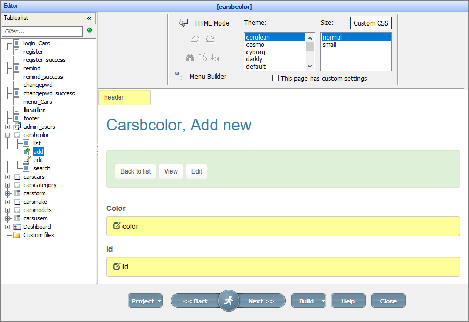Open Menu Builder via its icon

pos(179,76)
